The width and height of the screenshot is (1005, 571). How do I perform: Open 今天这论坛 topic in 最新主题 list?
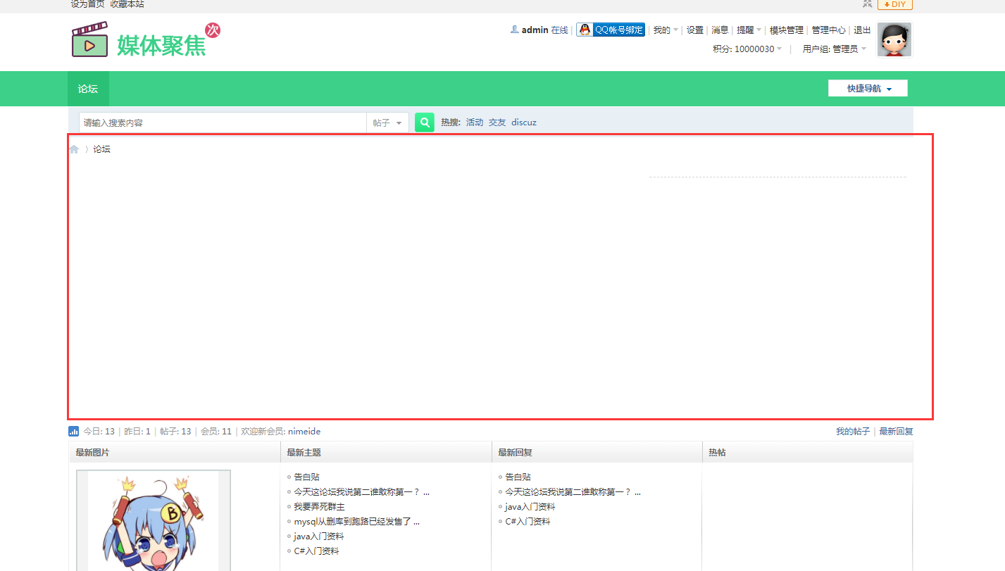tap(361, 492)
